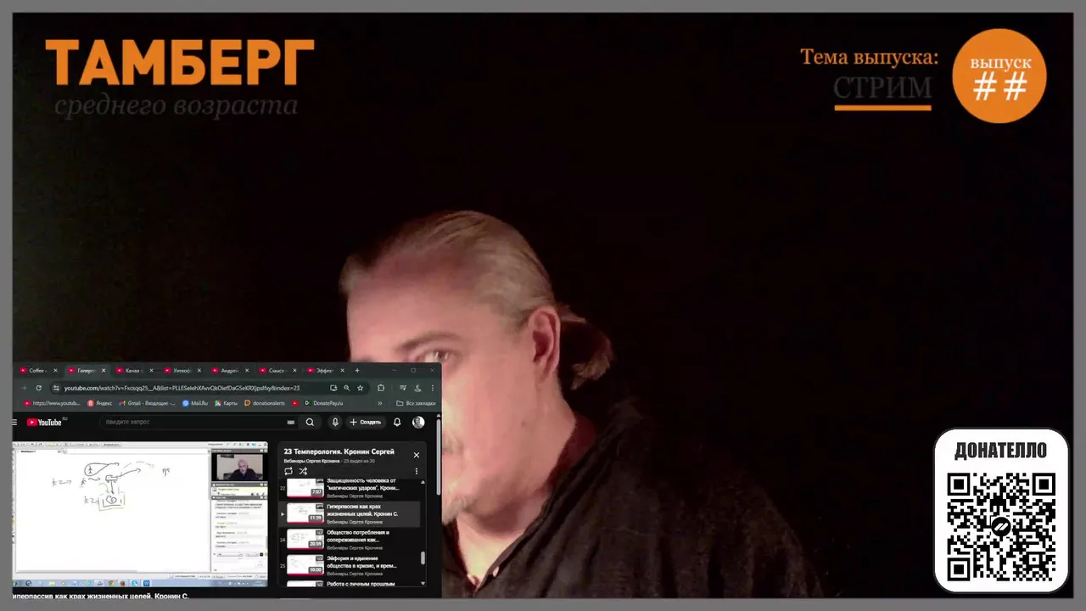Screen dimensions: 1086x611
Task: Toggle playlist loop
Action: [x=288, y=471]
